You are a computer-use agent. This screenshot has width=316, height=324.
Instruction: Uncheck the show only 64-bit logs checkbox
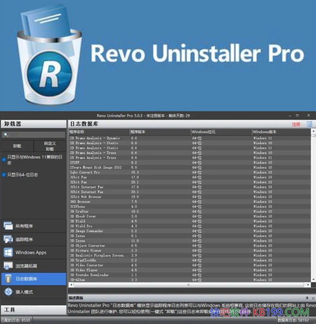(x=4, y=174)
